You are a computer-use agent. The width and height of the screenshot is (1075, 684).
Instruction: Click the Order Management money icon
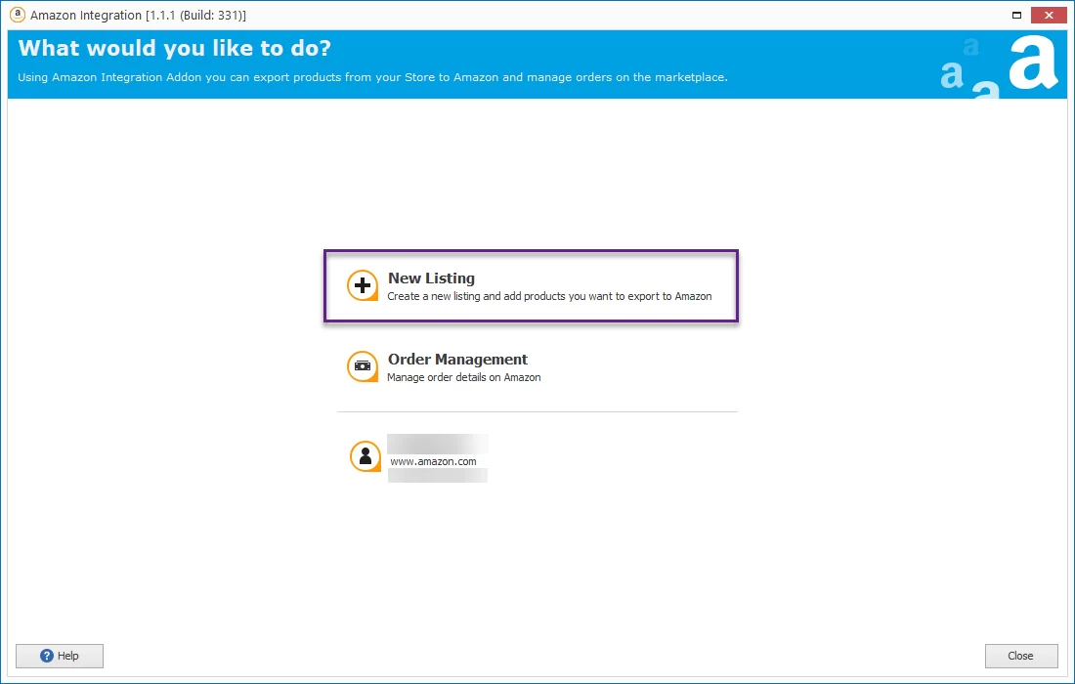362,366
